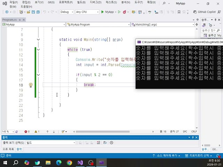The width and height of the screenshot is (223, 167).
Task: Click the lightbulb quick actions icon
Action: (31, 85)
